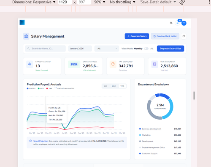Click the Tax Deducted shield icon

click(113, 64)
